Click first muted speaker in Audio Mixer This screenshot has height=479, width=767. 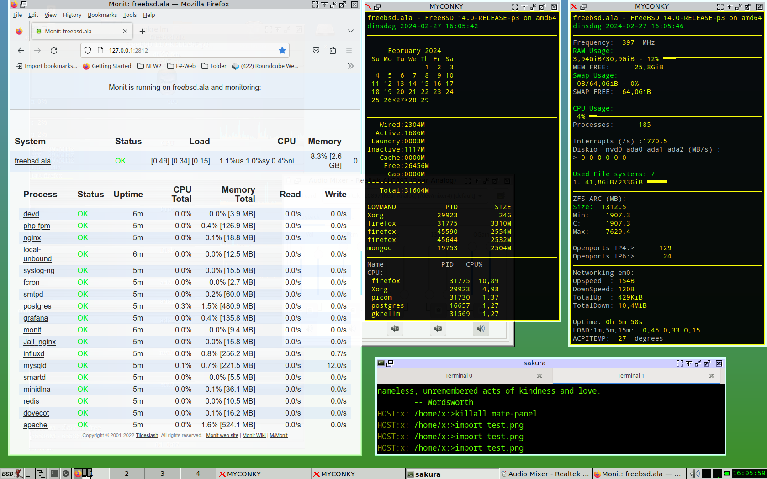click(395, 328)
